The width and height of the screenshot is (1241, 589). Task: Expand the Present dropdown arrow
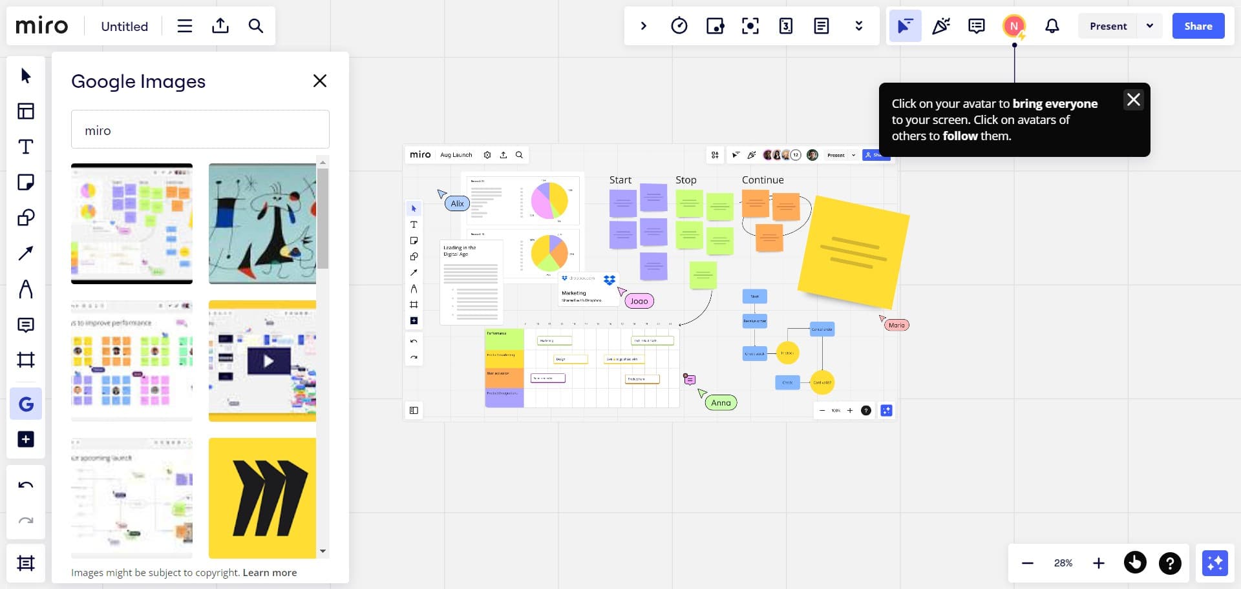(x=1149, y=26)
